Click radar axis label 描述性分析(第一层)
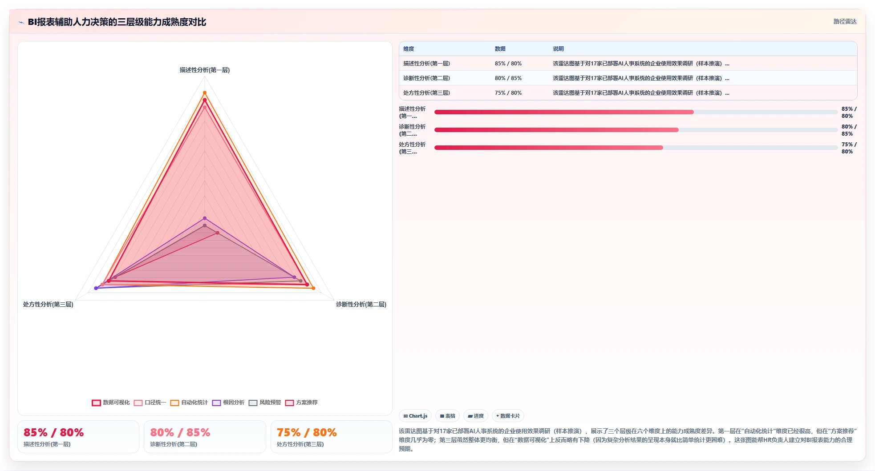 click(x=205, y=70)
